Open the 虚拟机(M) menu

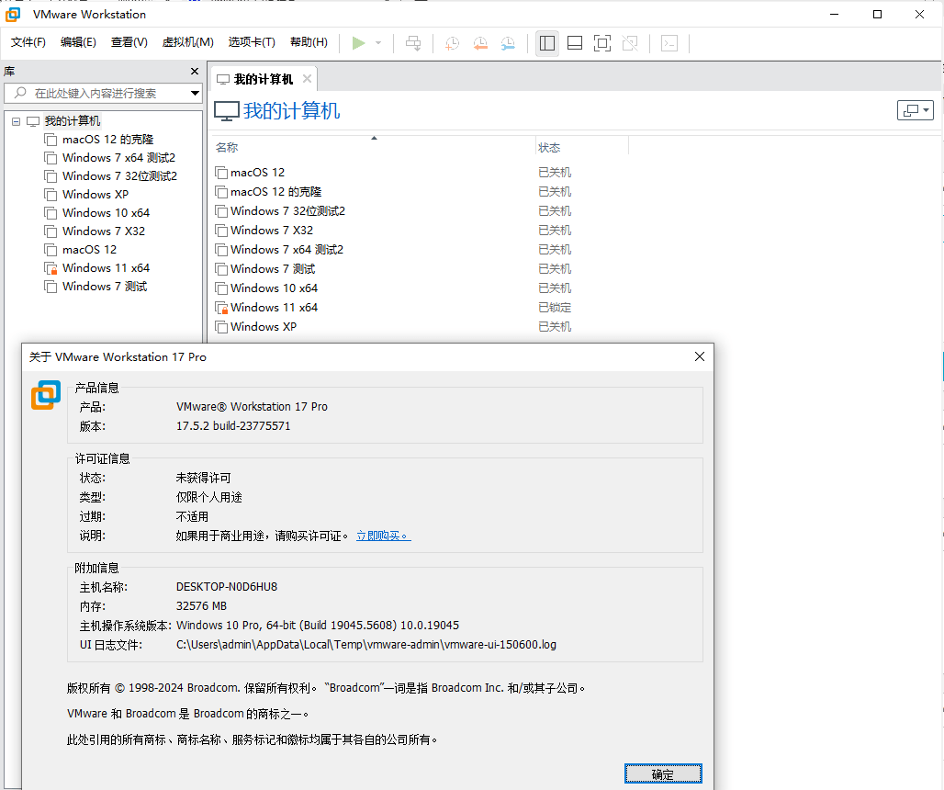[x=188, y=42]
